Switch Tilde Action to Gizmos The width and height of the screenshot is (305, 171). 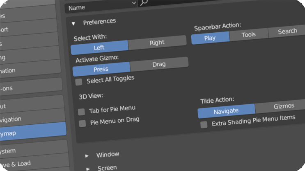[284, 106]
